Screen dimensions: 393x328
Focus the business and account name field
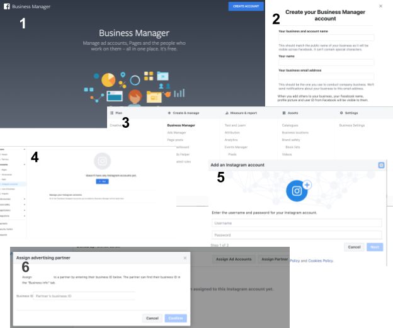(326, 38)
